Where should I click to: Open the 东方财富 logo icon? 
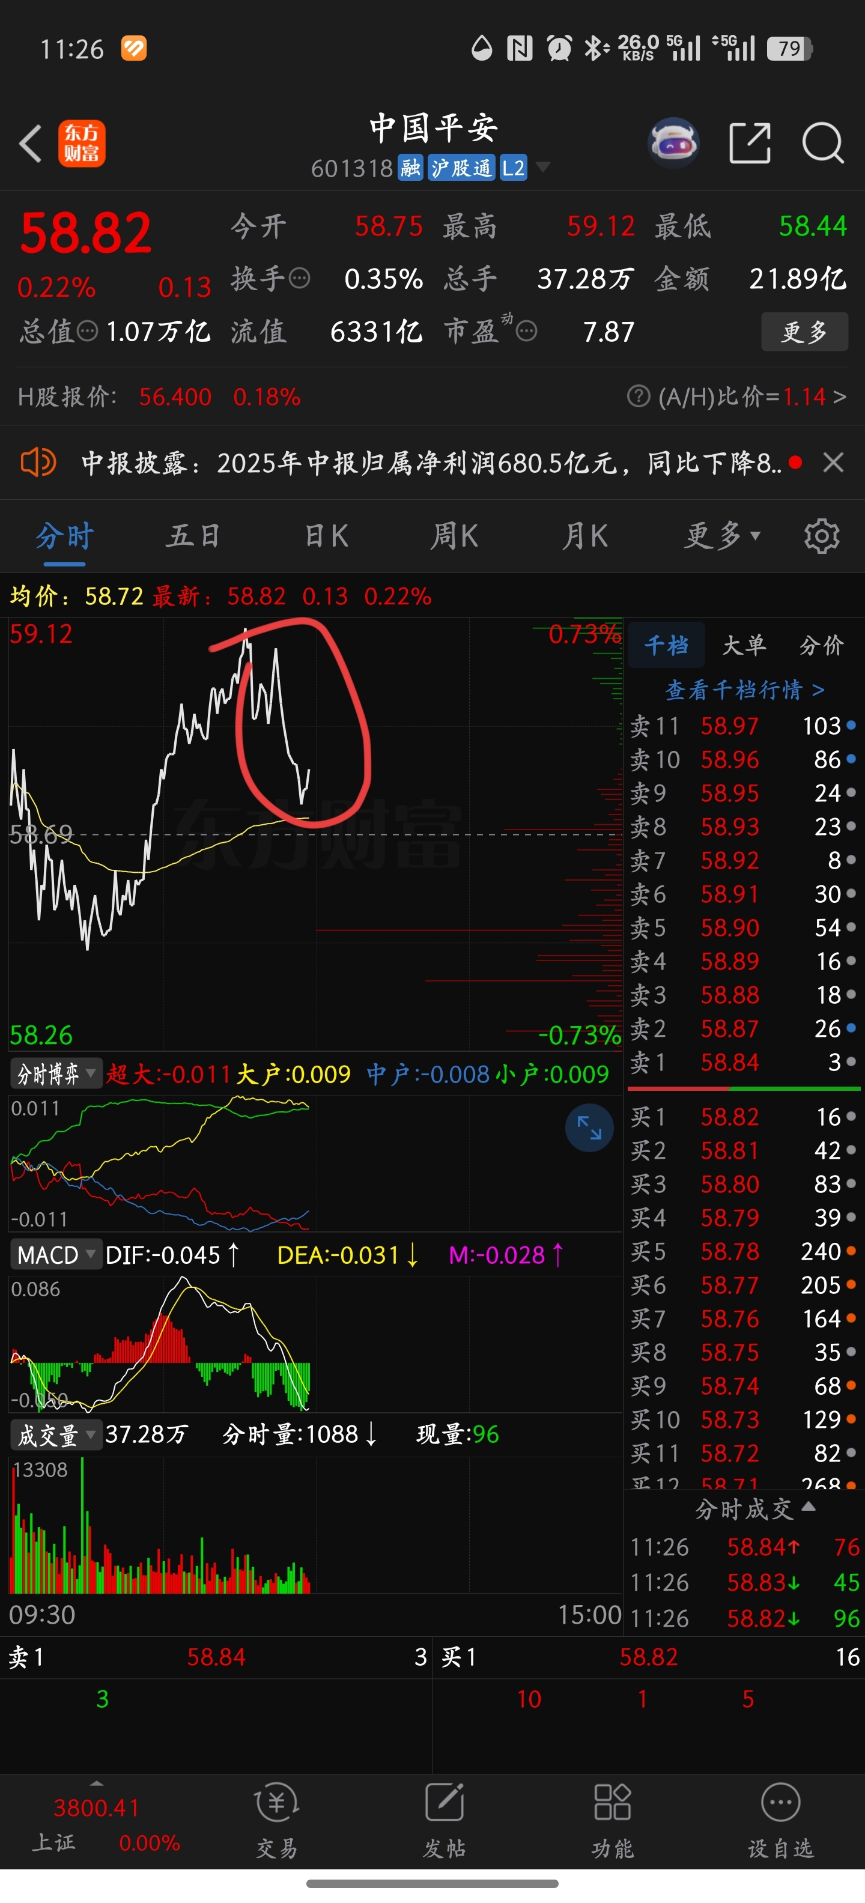[x=82, y=144]
